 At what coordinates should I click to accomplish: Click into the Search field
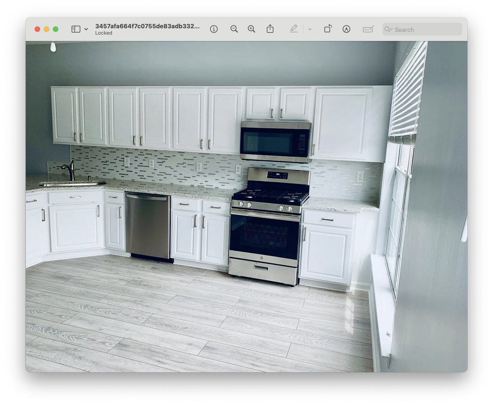(x=422, y=29)
